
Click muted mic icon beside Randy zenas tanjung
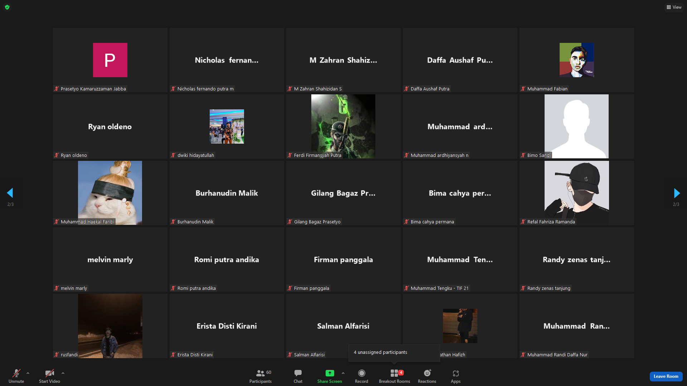click(523, 288)
